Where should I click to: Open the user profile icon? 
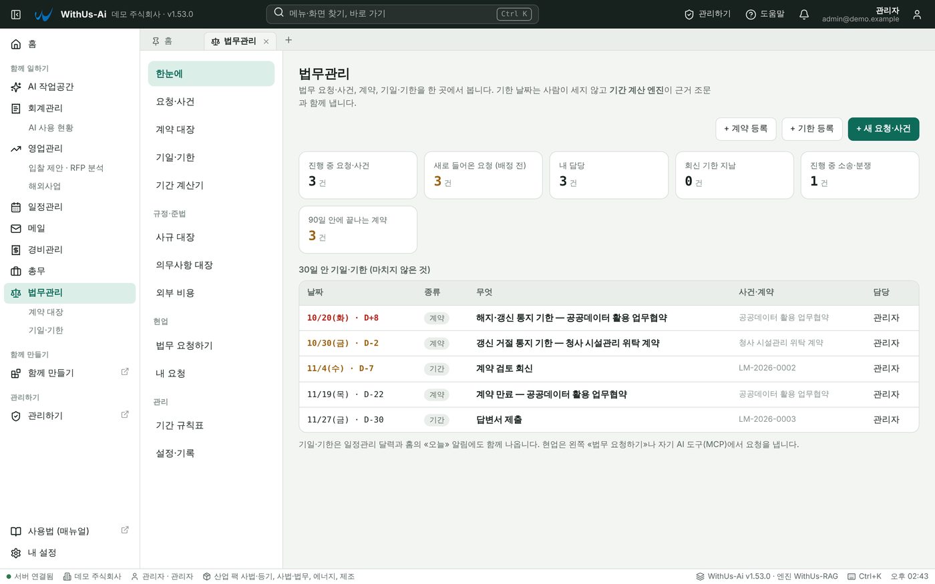917,14
